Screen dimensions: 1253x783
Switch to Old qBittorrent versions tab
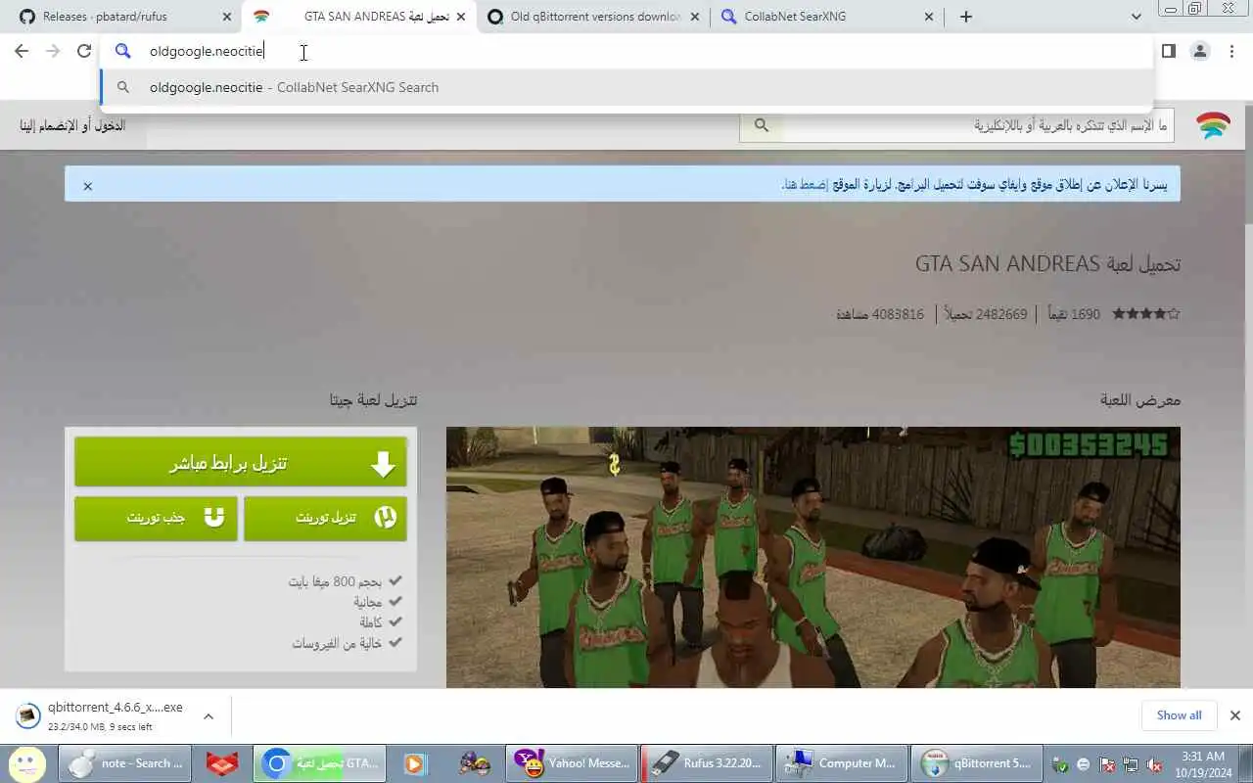click(x=593, y=17)
